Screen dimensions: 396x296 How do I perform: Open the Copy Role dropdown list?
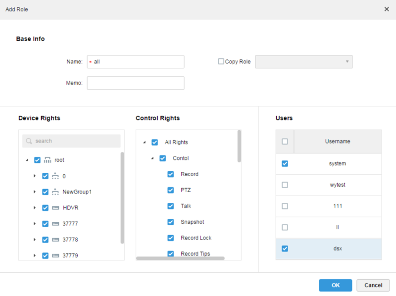tap(303, 62)
